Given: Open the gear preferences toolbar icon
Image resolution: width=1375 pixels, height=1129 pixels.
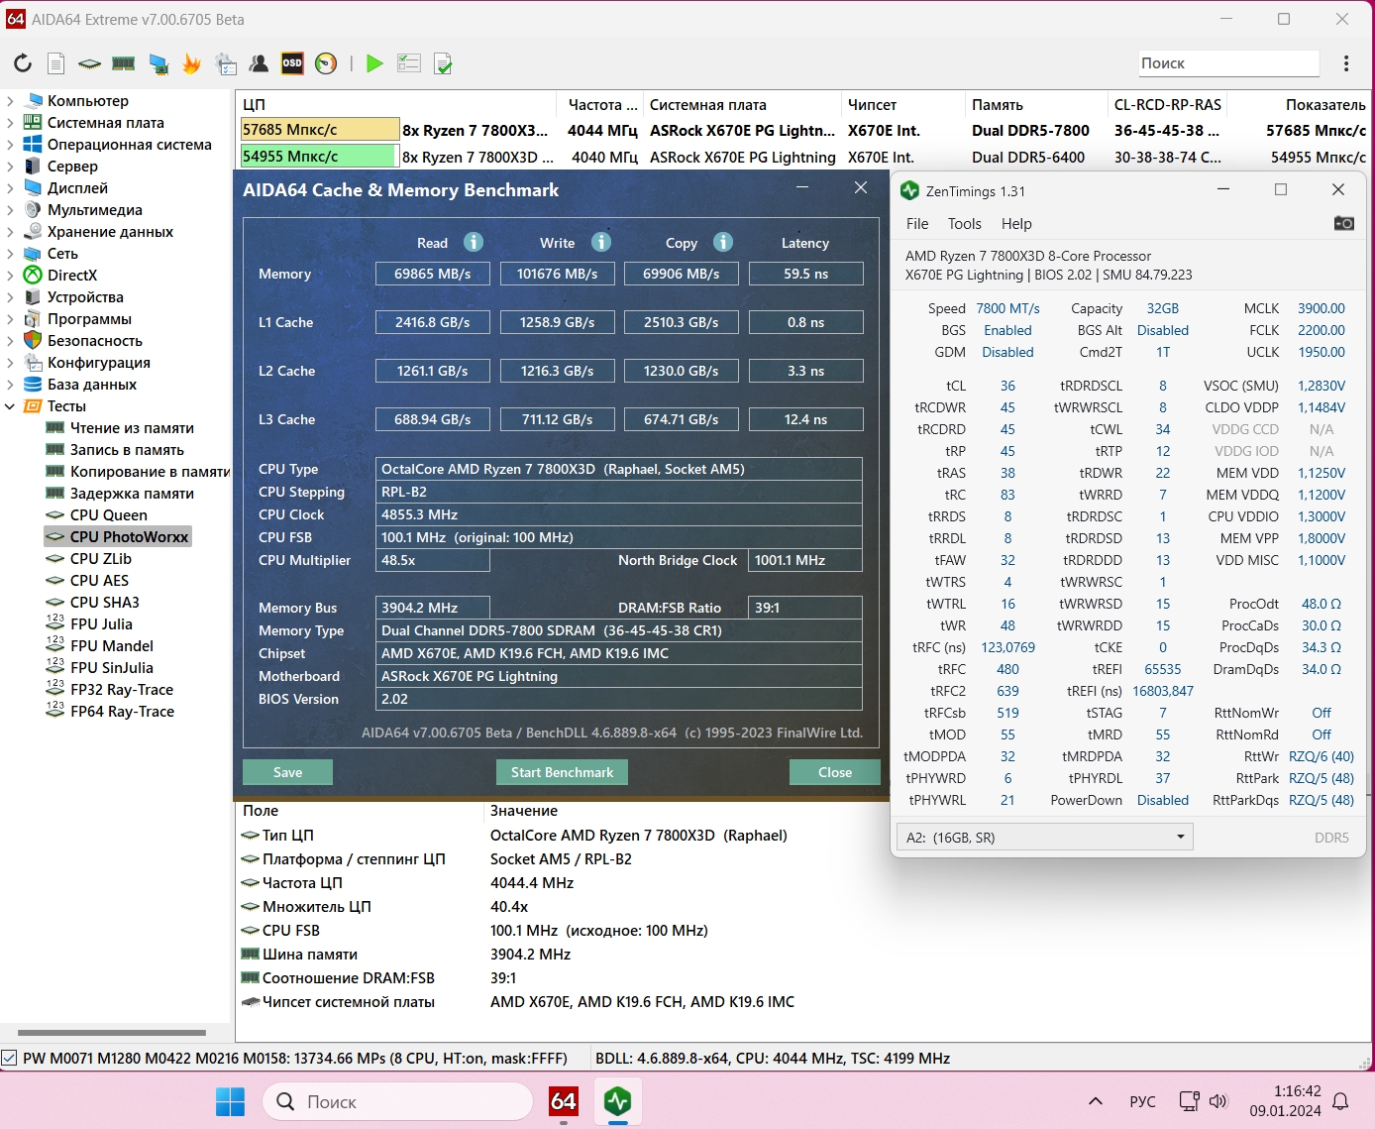Looking at the screenshot, I should (226, 63).
